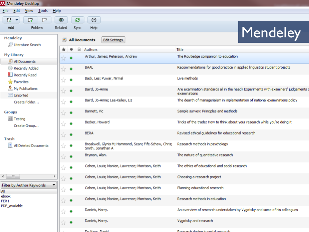Click the Related documents toolbar icon

[61, 20]
